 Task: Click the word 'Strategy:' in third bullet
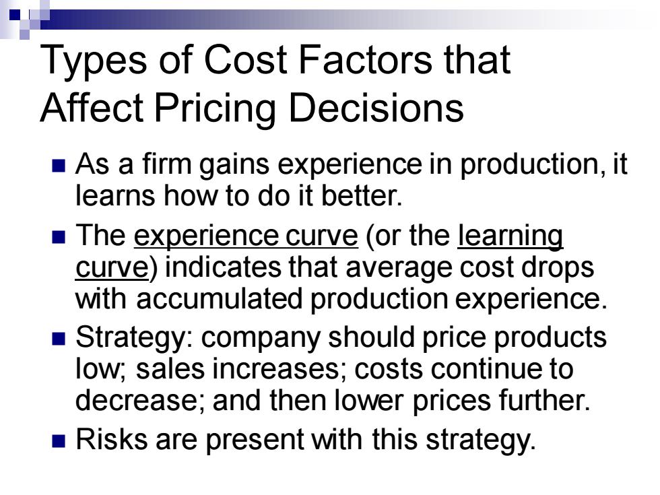[x=134, y=338]
